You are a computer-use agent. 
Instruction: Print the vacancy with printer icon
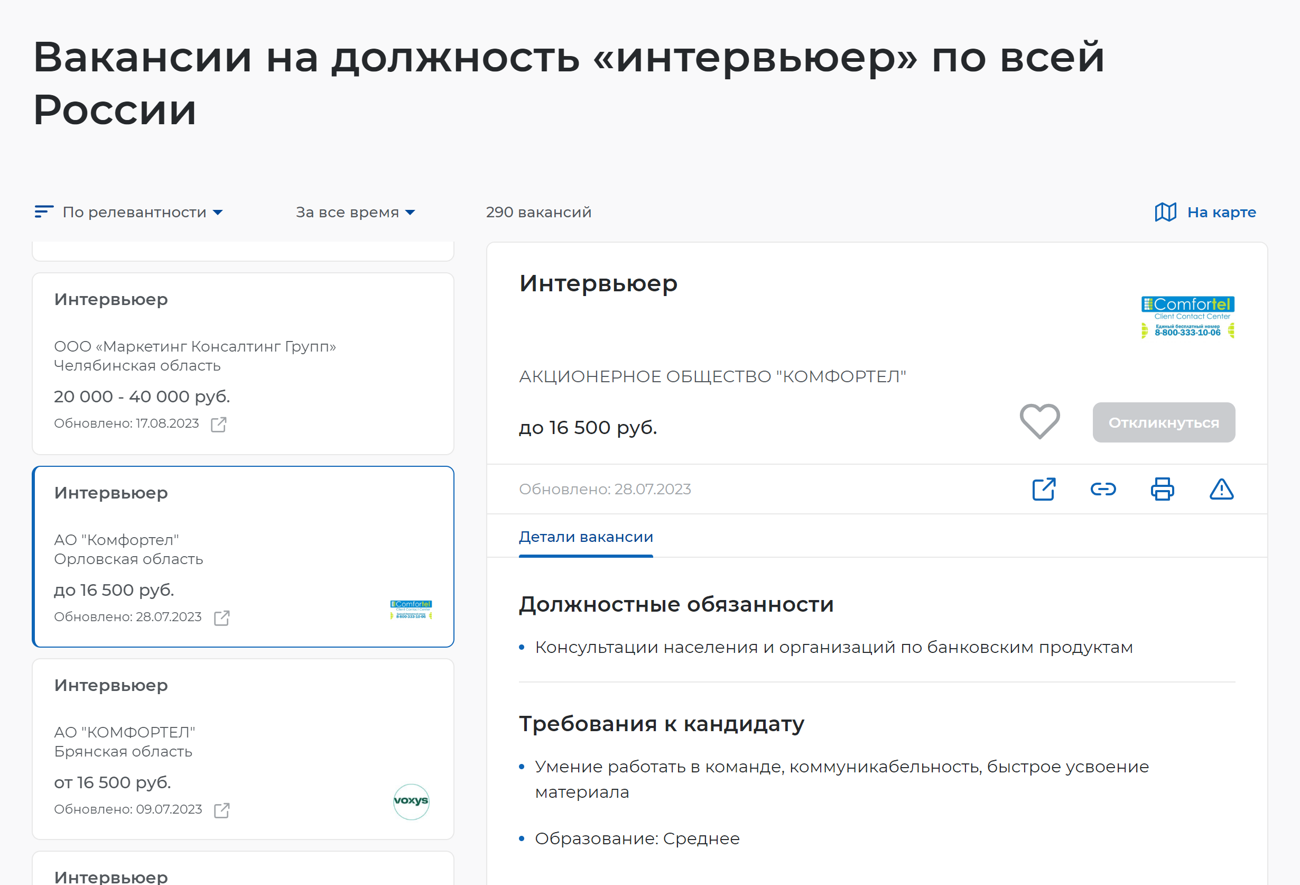(1163, 489)
